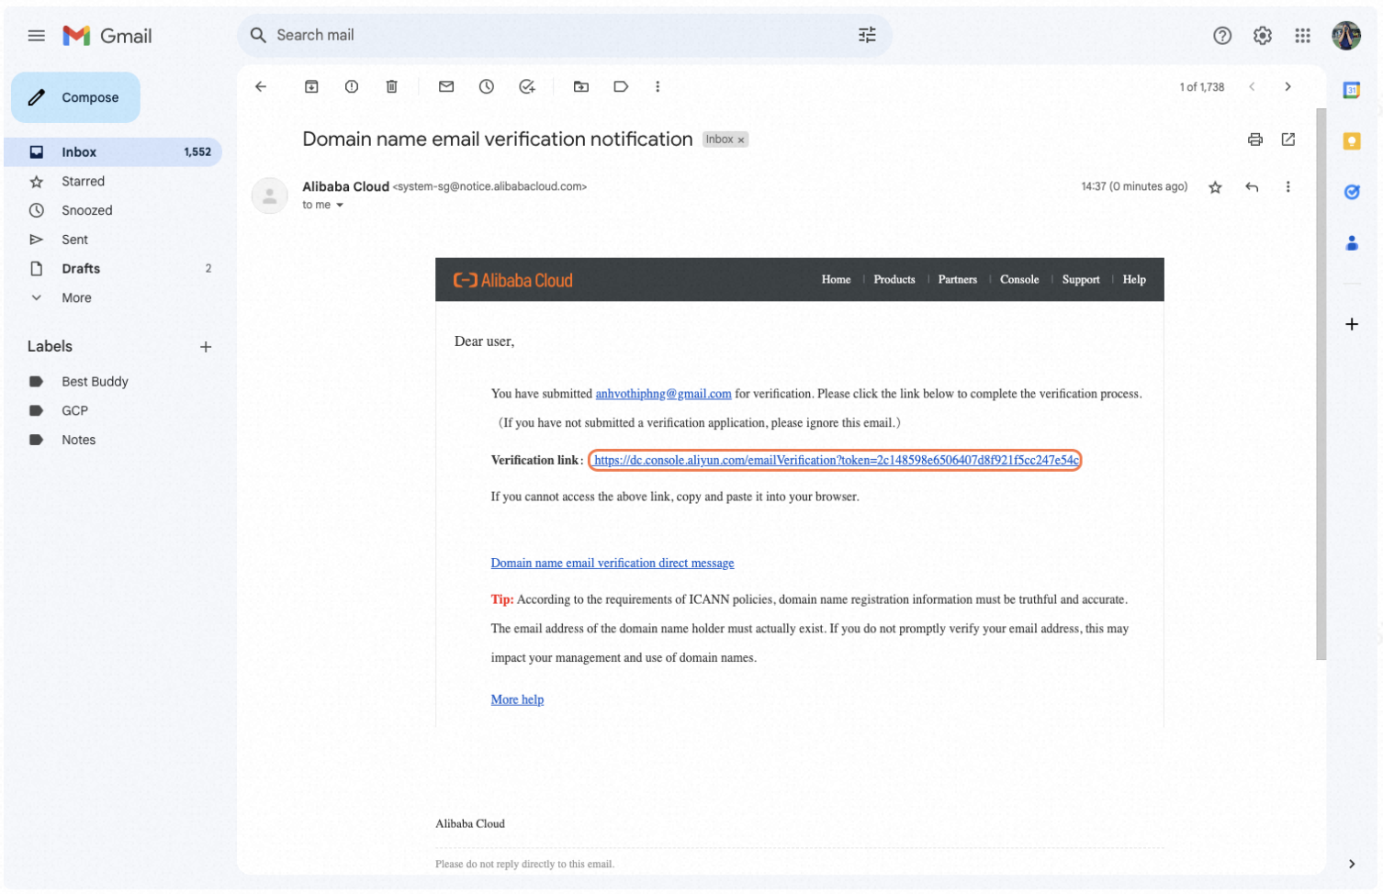
Task: Expand the 'to me' recipient details
Action: [340, 206]
